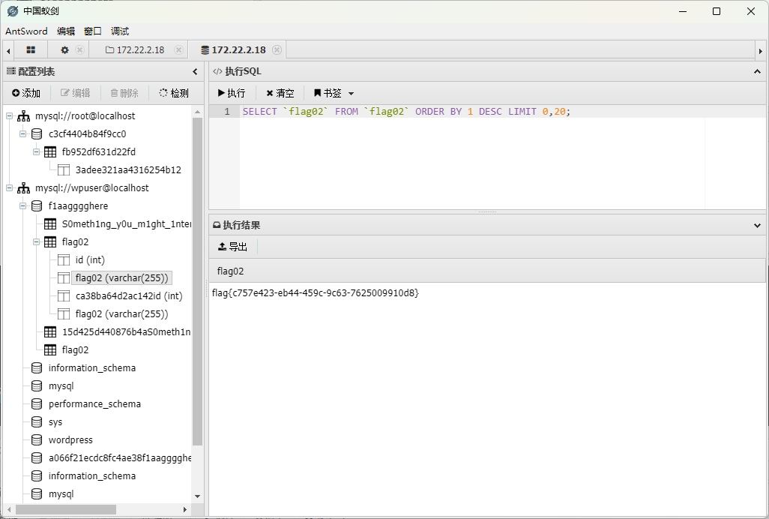The width and height of the screenshot is (769, 519).
Task: Open the home grid icon tab
Action: pyautogui.click(x=31, y=50)
